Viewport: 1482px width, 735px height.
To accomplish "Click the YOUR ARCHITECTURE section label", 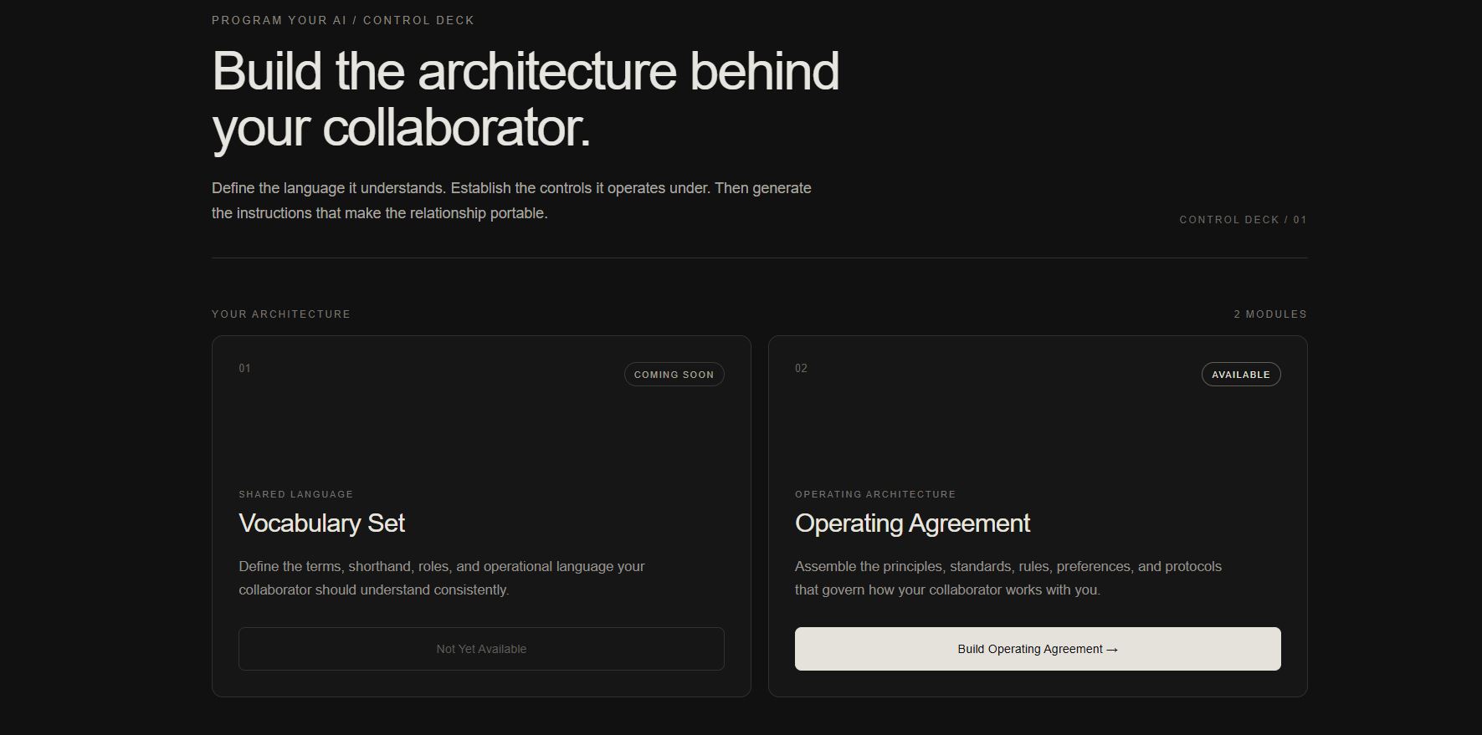I will [281, 314].
